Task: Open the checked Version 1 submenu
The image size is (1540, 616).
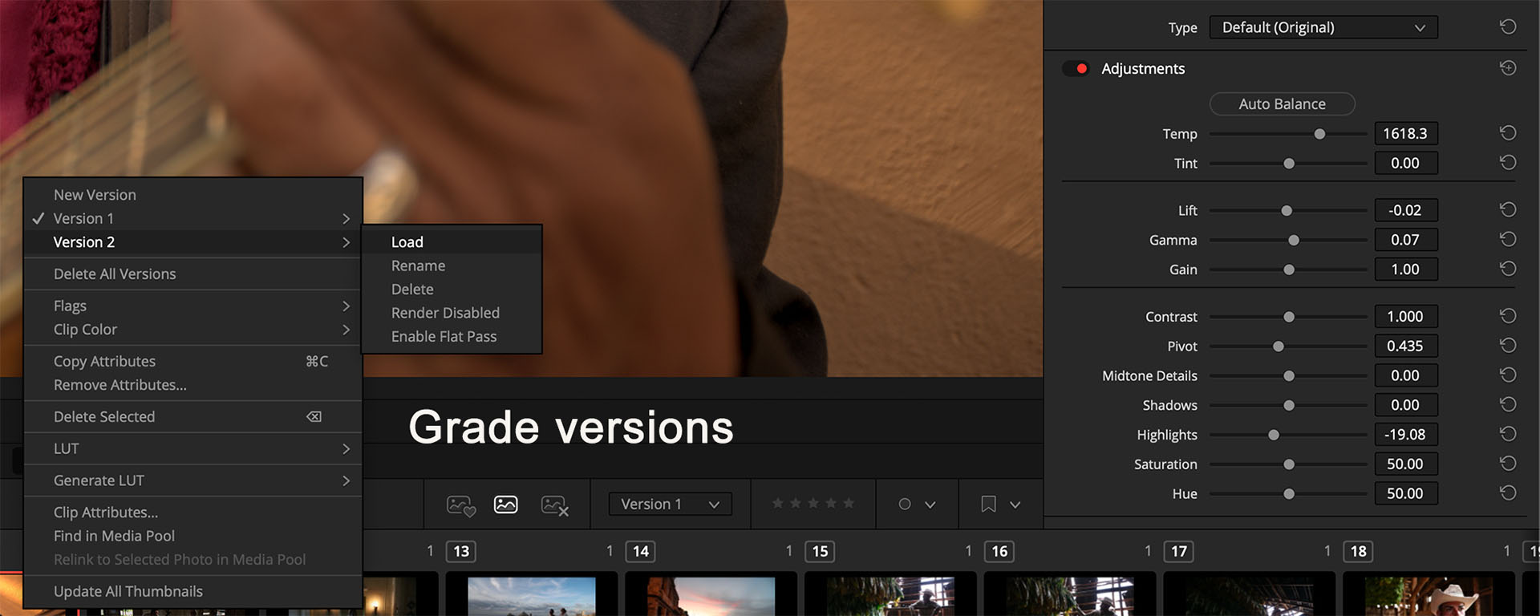Action: pos(192,218)
